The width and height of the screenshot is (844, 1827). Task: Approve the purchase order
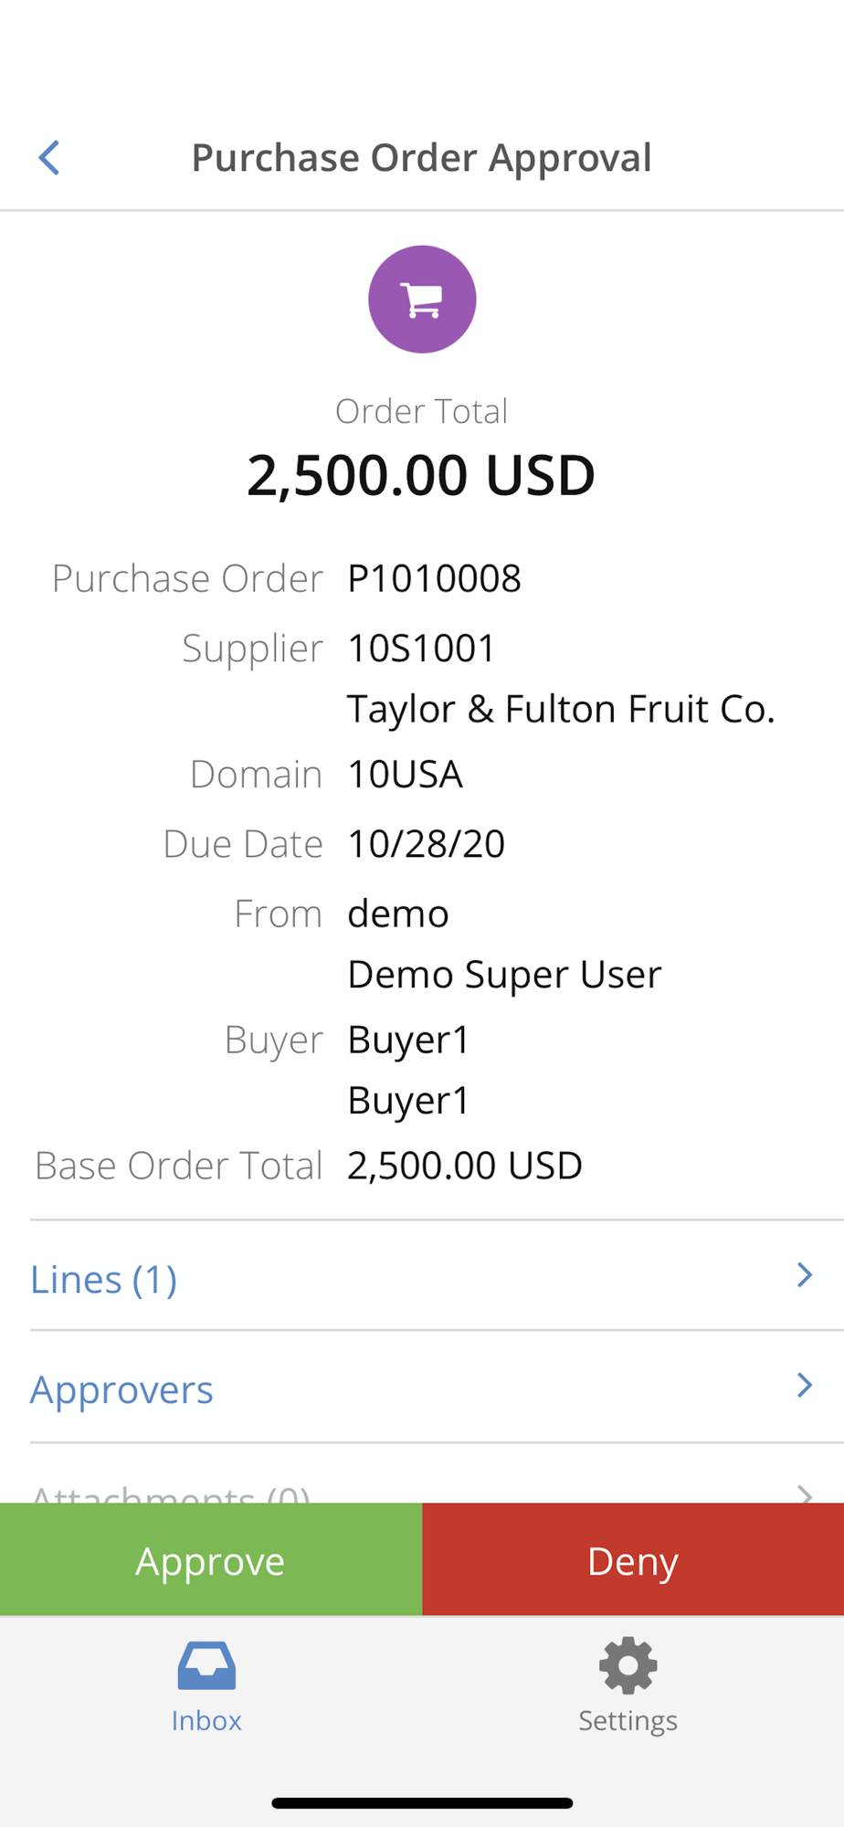click(211, 1560)
